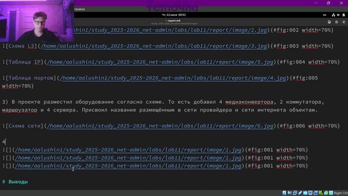
Task: Click the path ending with image/2.jpg
Action: tap(170, 30)
